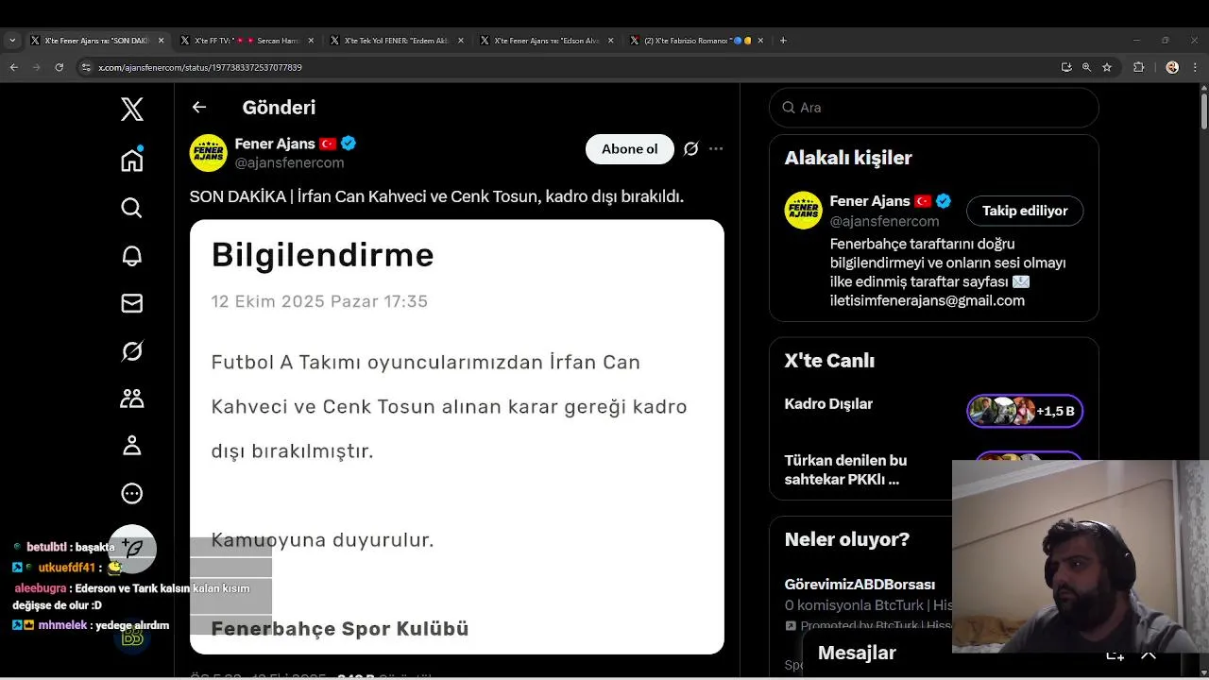Switch to Fener Ajans Edson tab
This screenshot has width=1209, height=680.
(x=548, y=41)
